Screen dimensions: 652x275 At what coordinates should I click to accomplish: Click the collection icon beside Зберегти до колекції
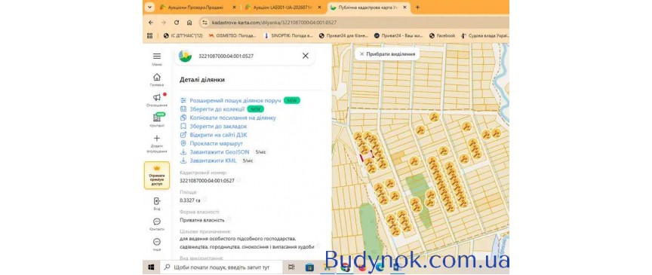point(183,109)
